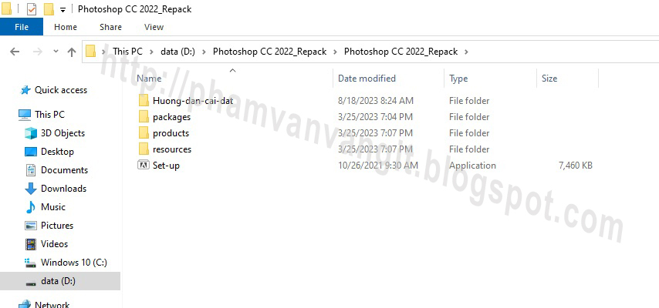Viewport: 659px width, 308px height.
Task: Click data (D:) in the address breadcrumb
Action: pyautogui.click(x=177, y=52)
